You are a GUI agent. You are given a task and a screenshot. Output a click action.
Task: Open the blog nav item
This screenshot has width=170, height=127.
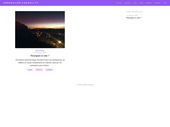[135, 3]
